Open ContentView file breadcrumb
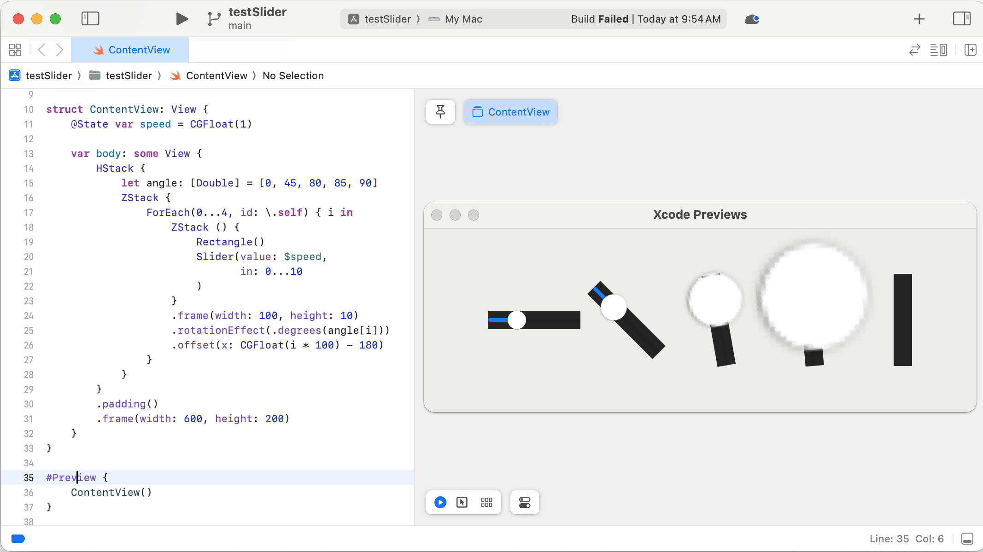 208,76
